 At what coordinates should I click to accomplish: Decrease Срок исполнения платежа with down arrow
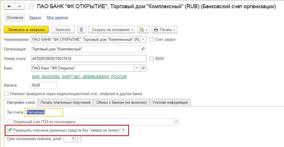78,141
